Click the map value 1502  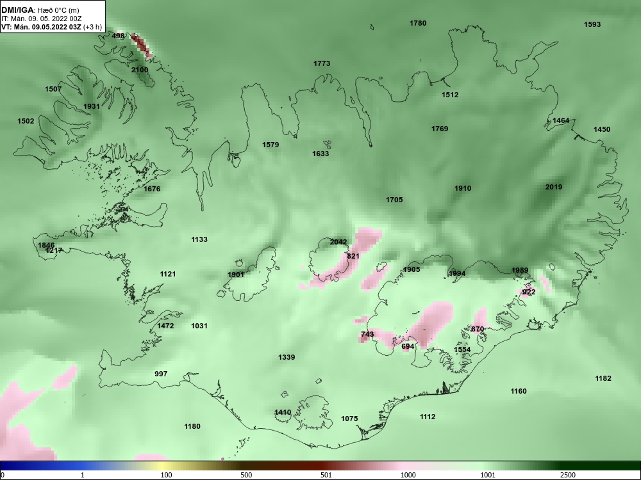click(26, 121)
